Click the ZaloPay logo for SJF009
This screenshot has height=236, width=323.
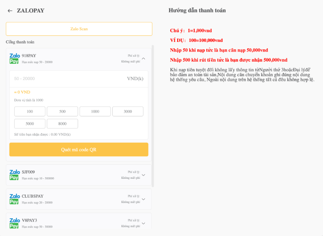[x=15, y=175]
